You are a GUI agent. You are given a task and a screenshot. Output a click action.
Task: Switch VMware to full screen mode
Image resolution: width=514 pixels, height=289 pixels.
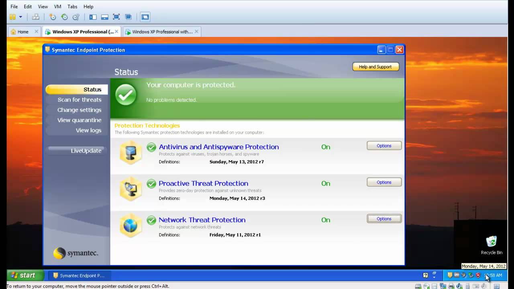[116, 17]
